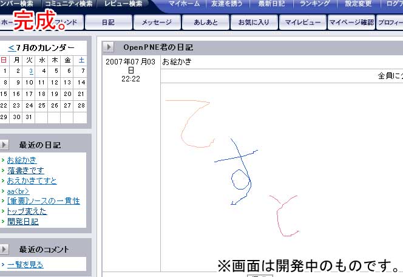Click 一覧を見る under recent comments
The image size is (403, 277).
[x=25, y=265]
